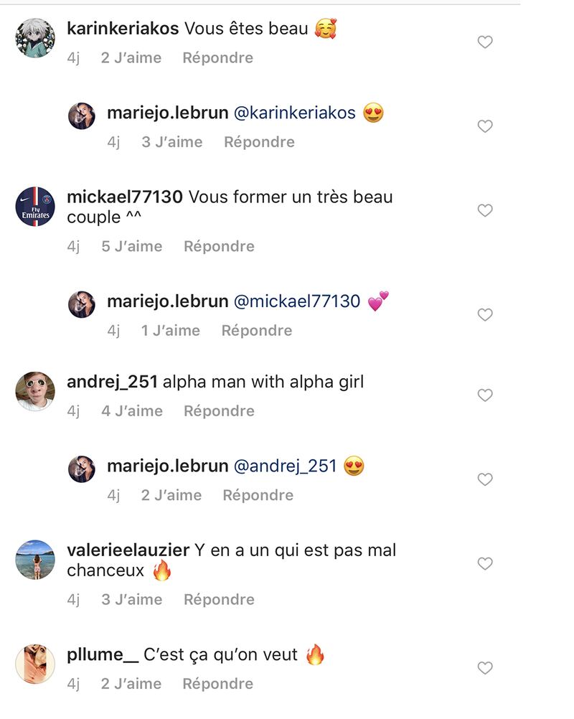Open mickael77130's PSG avatar
This screenshot has height=719, width=574.
click(x=35, y=207)
